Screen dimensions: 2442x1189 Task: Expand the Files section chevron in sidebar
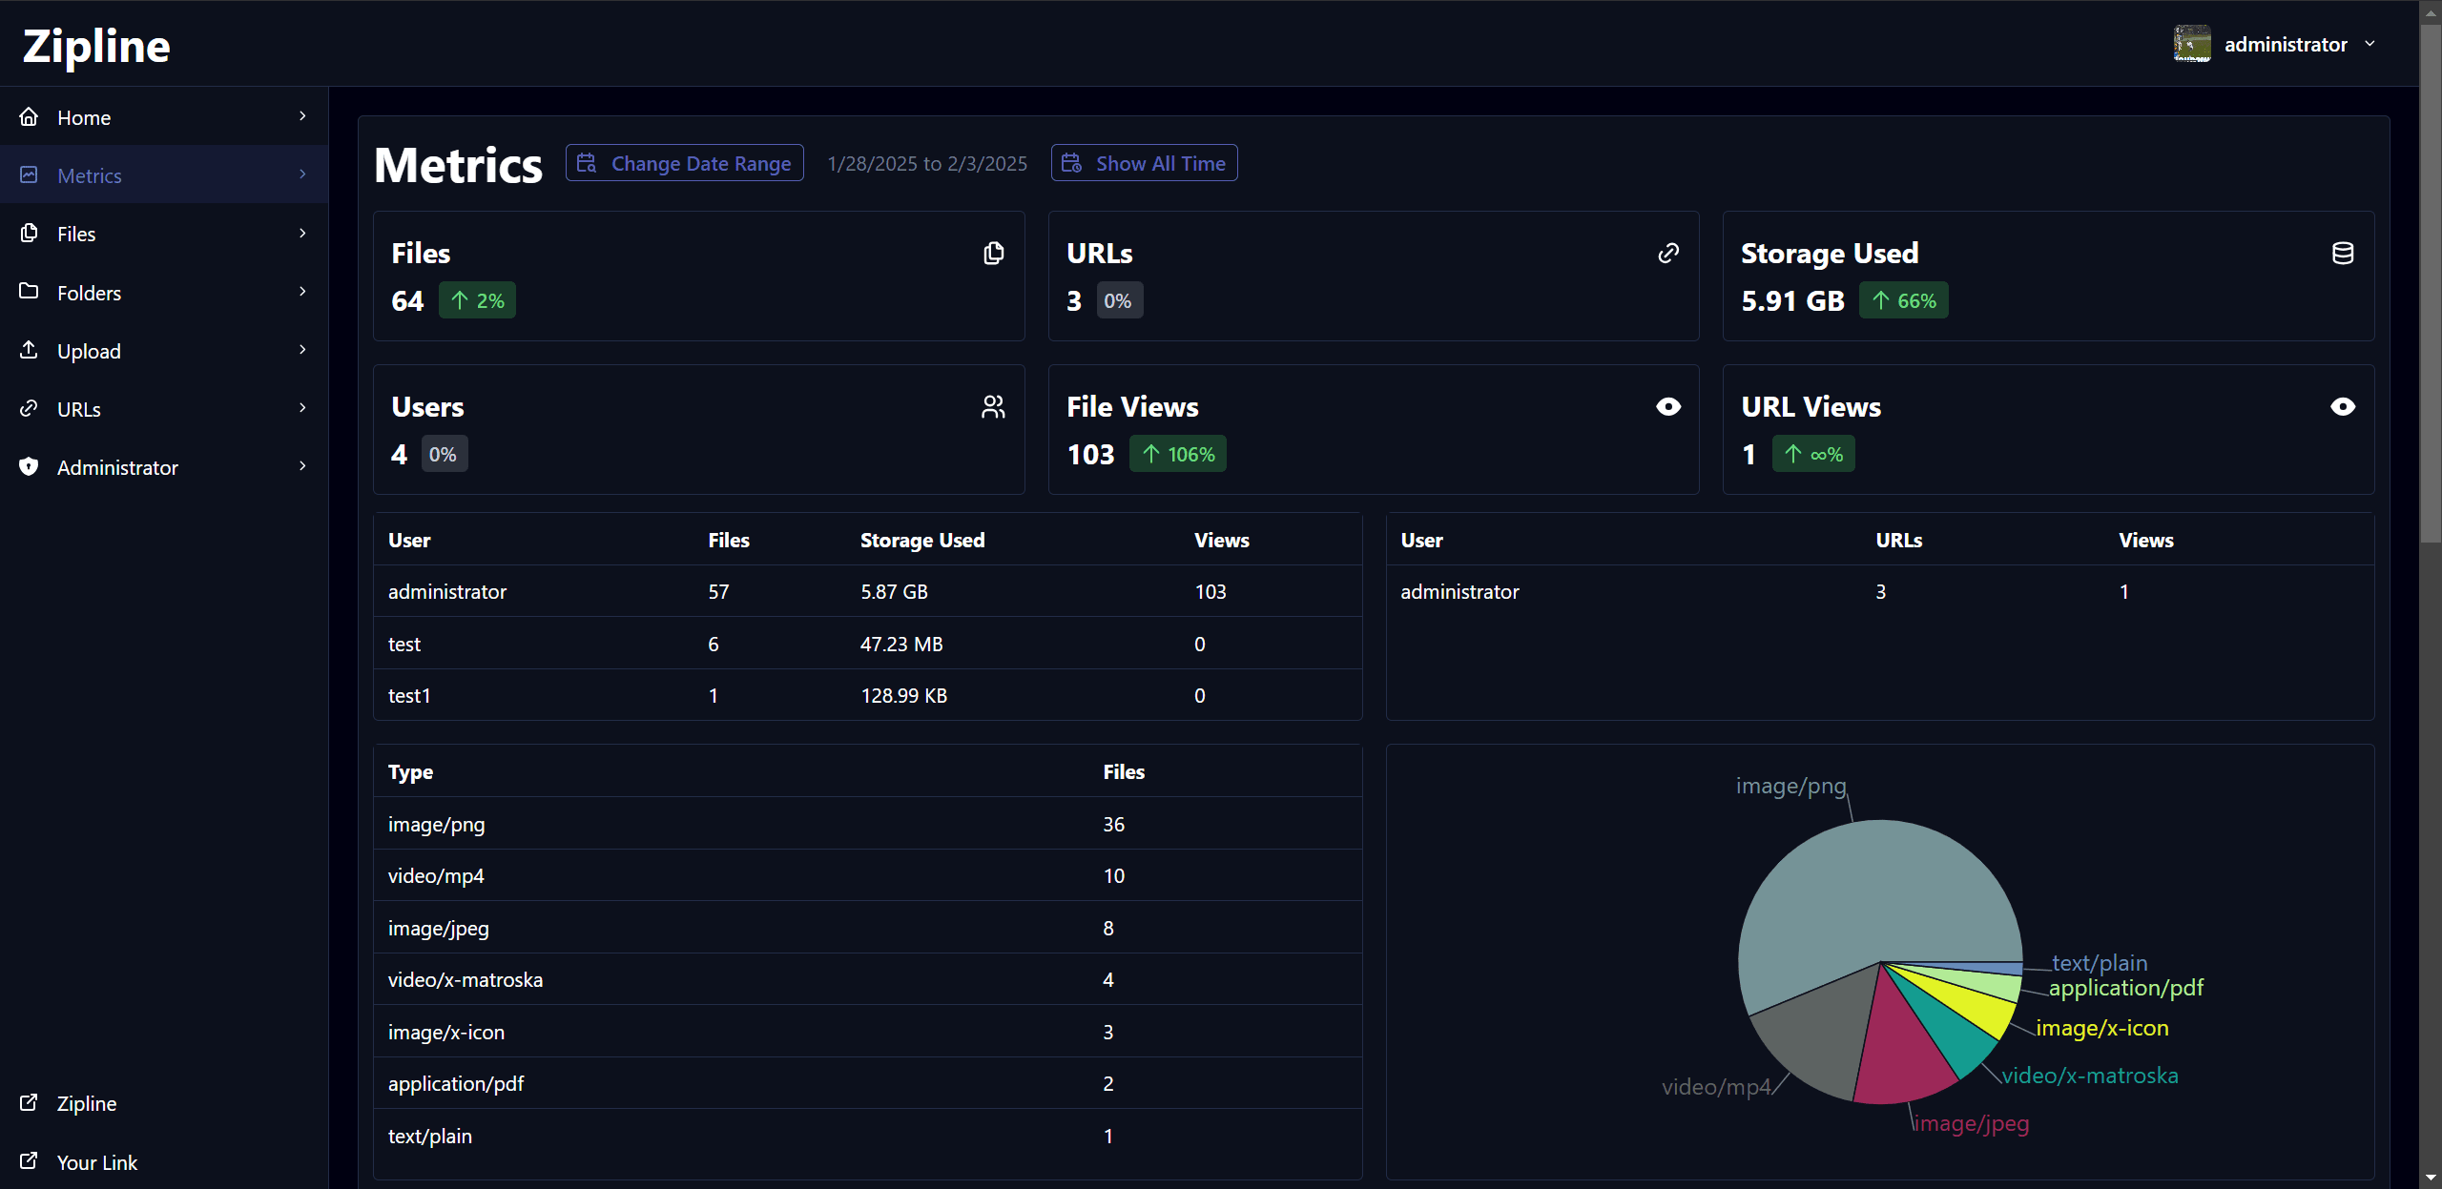(x=301, y=233)
